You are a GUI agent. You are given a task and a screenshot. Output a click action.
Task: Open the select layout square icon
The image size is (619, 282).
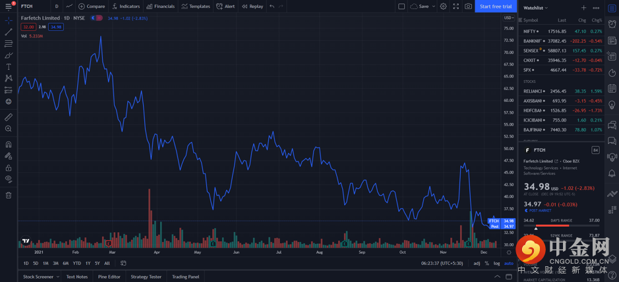[401, 7]
